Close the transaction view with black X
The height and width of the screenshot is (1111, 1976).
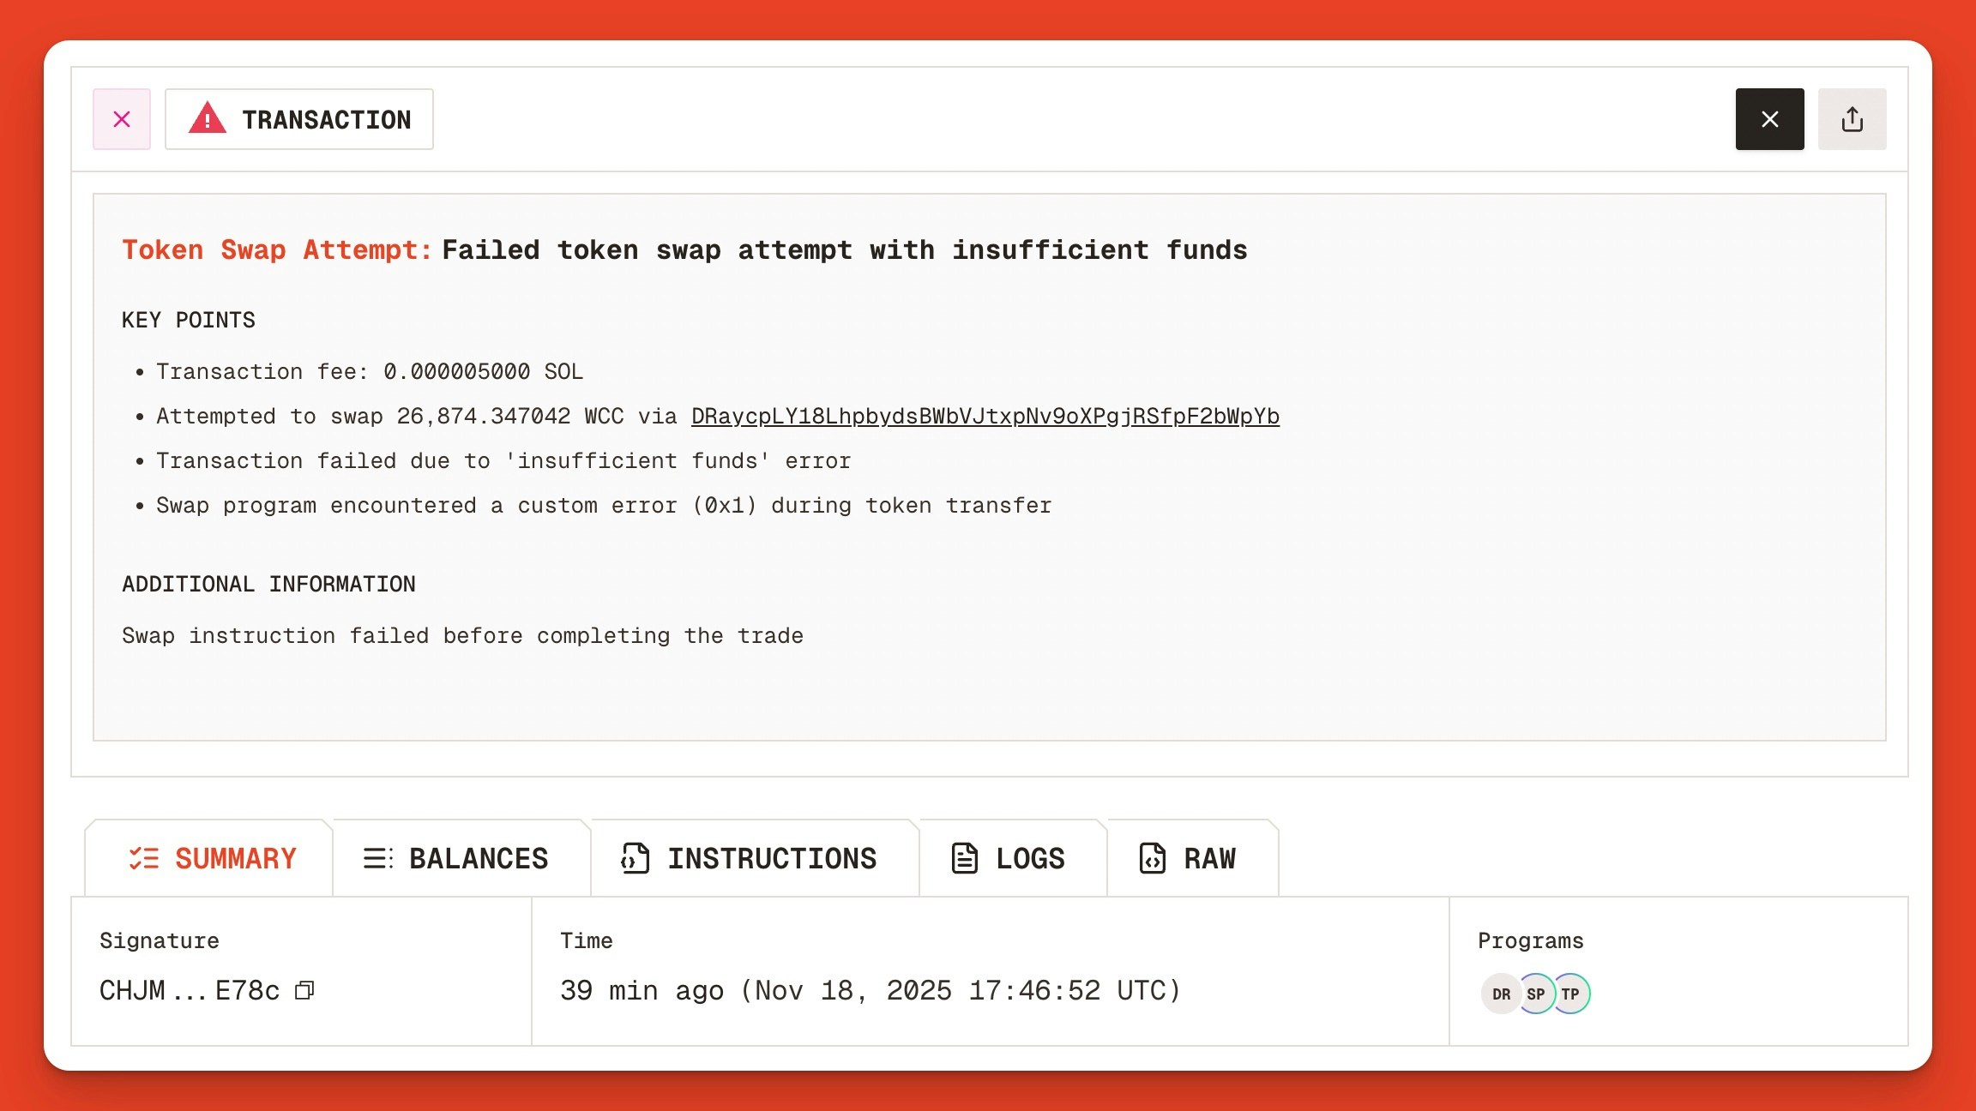click(1769, 118)
